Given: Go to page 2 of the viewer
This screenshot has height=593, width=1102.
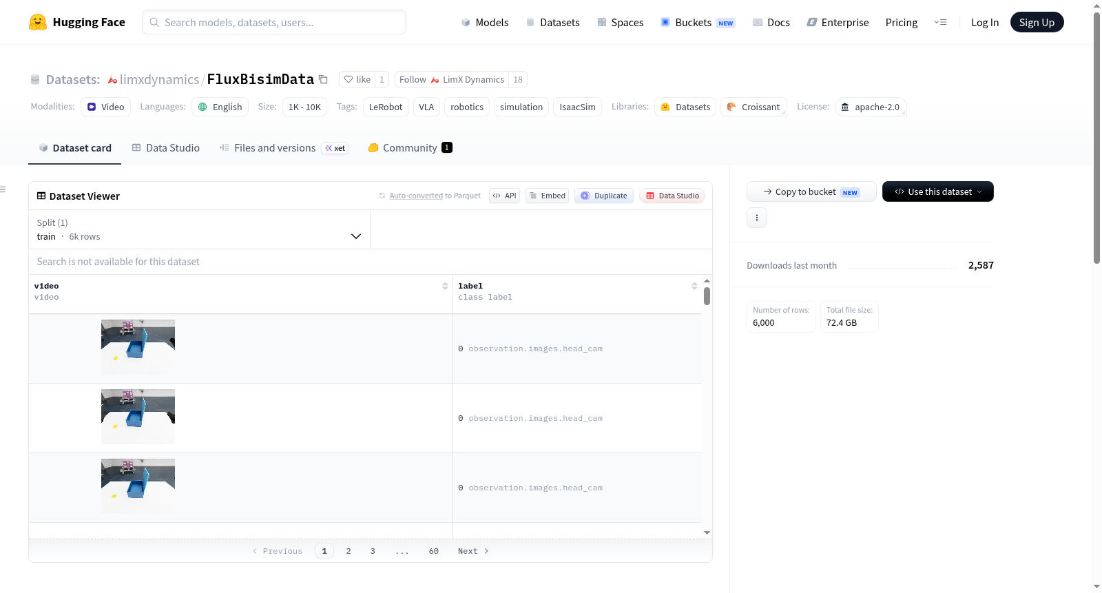Looking at the screenshot, I should tap(349, 551).
